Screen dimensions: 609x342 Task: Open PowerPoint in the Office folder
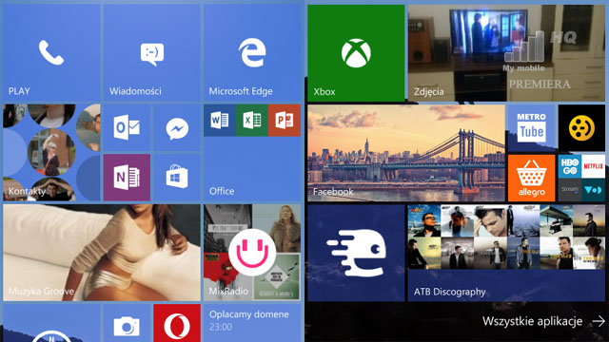[x=285, y=121]
